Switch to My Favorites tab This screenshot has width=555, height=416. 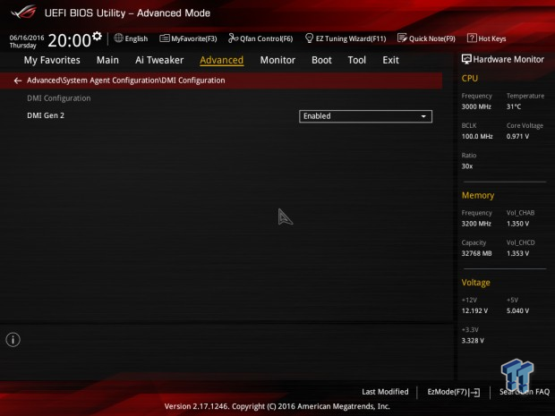(x=52, y=60)
